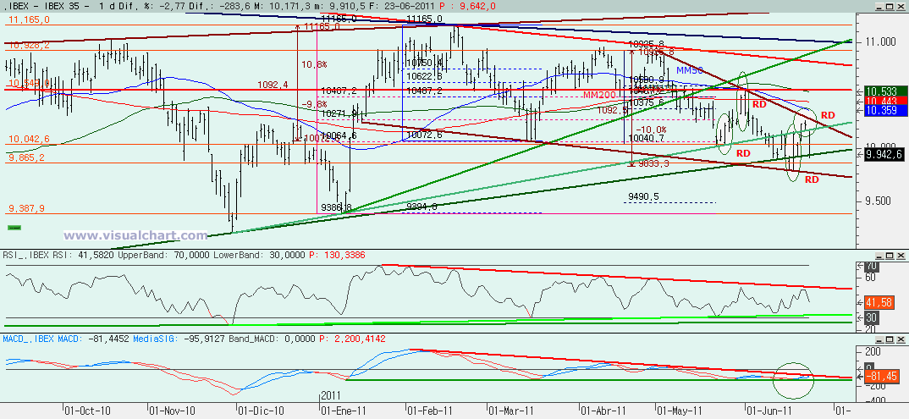The width and height of the screenshot is (909, 419).
Task: Click the 9833,3 target price annotation
Action: (653, 164)
